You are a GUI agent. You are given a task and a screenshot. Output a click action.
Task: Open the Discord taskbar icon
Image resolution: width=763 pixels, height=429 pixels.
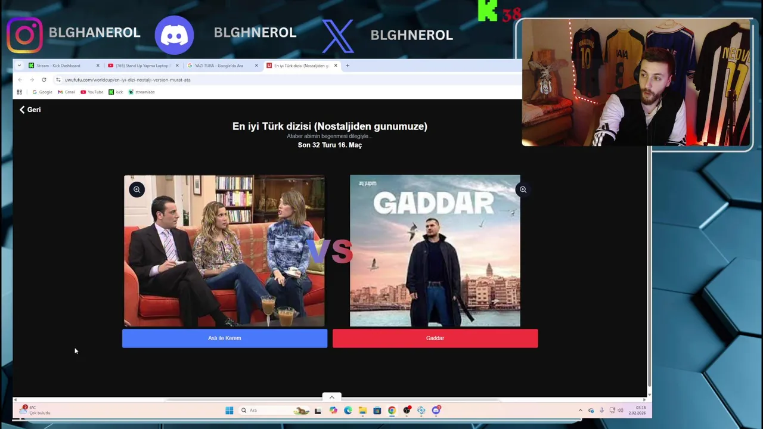click(436, 410)
